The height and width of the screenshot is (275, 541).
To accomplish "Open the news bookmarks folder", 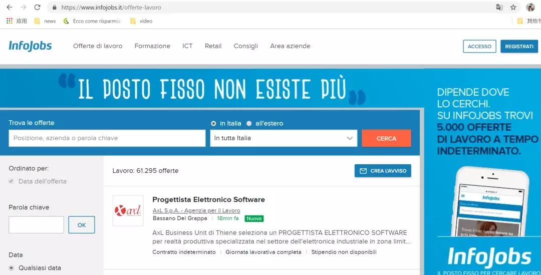I will (45, 21).
